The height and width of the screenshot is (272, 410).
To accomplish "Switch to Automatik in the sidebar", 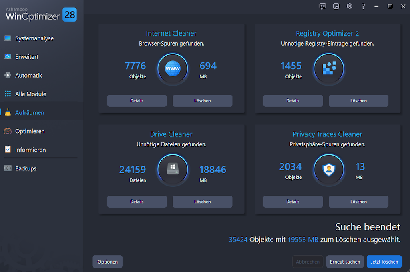I will (28, 76).
